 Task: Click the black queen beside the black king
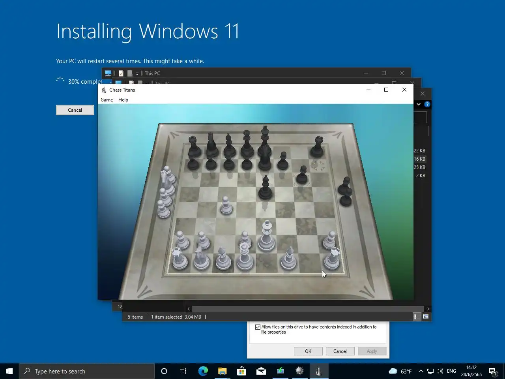[x=247, y=144]
